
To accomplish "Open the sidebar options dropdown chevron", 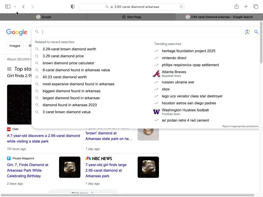I will pos(15,7).
